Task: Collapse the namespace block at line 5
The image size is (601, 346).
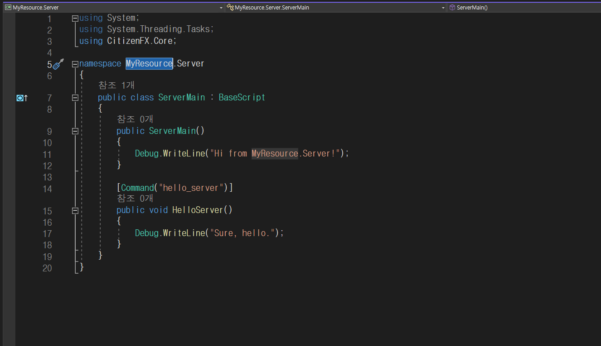Action: pos(75,64)
